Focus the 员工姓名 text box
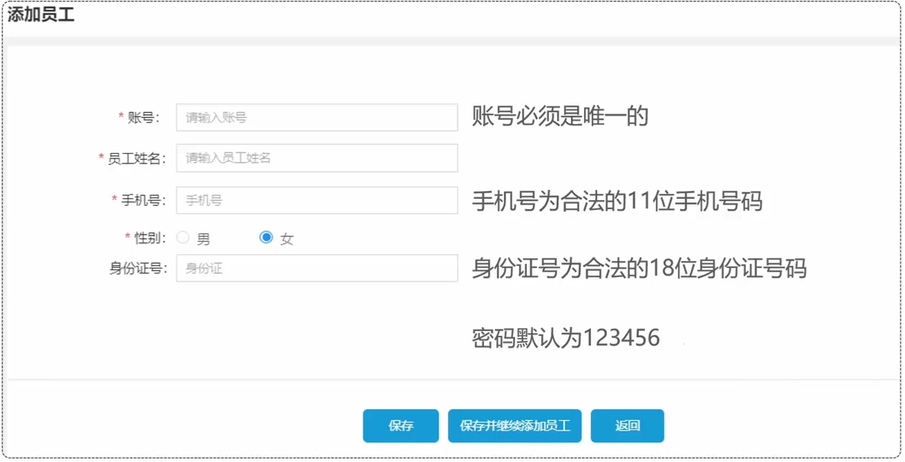The height and width of the screenshot is (462, 905). tap(317, 158)
